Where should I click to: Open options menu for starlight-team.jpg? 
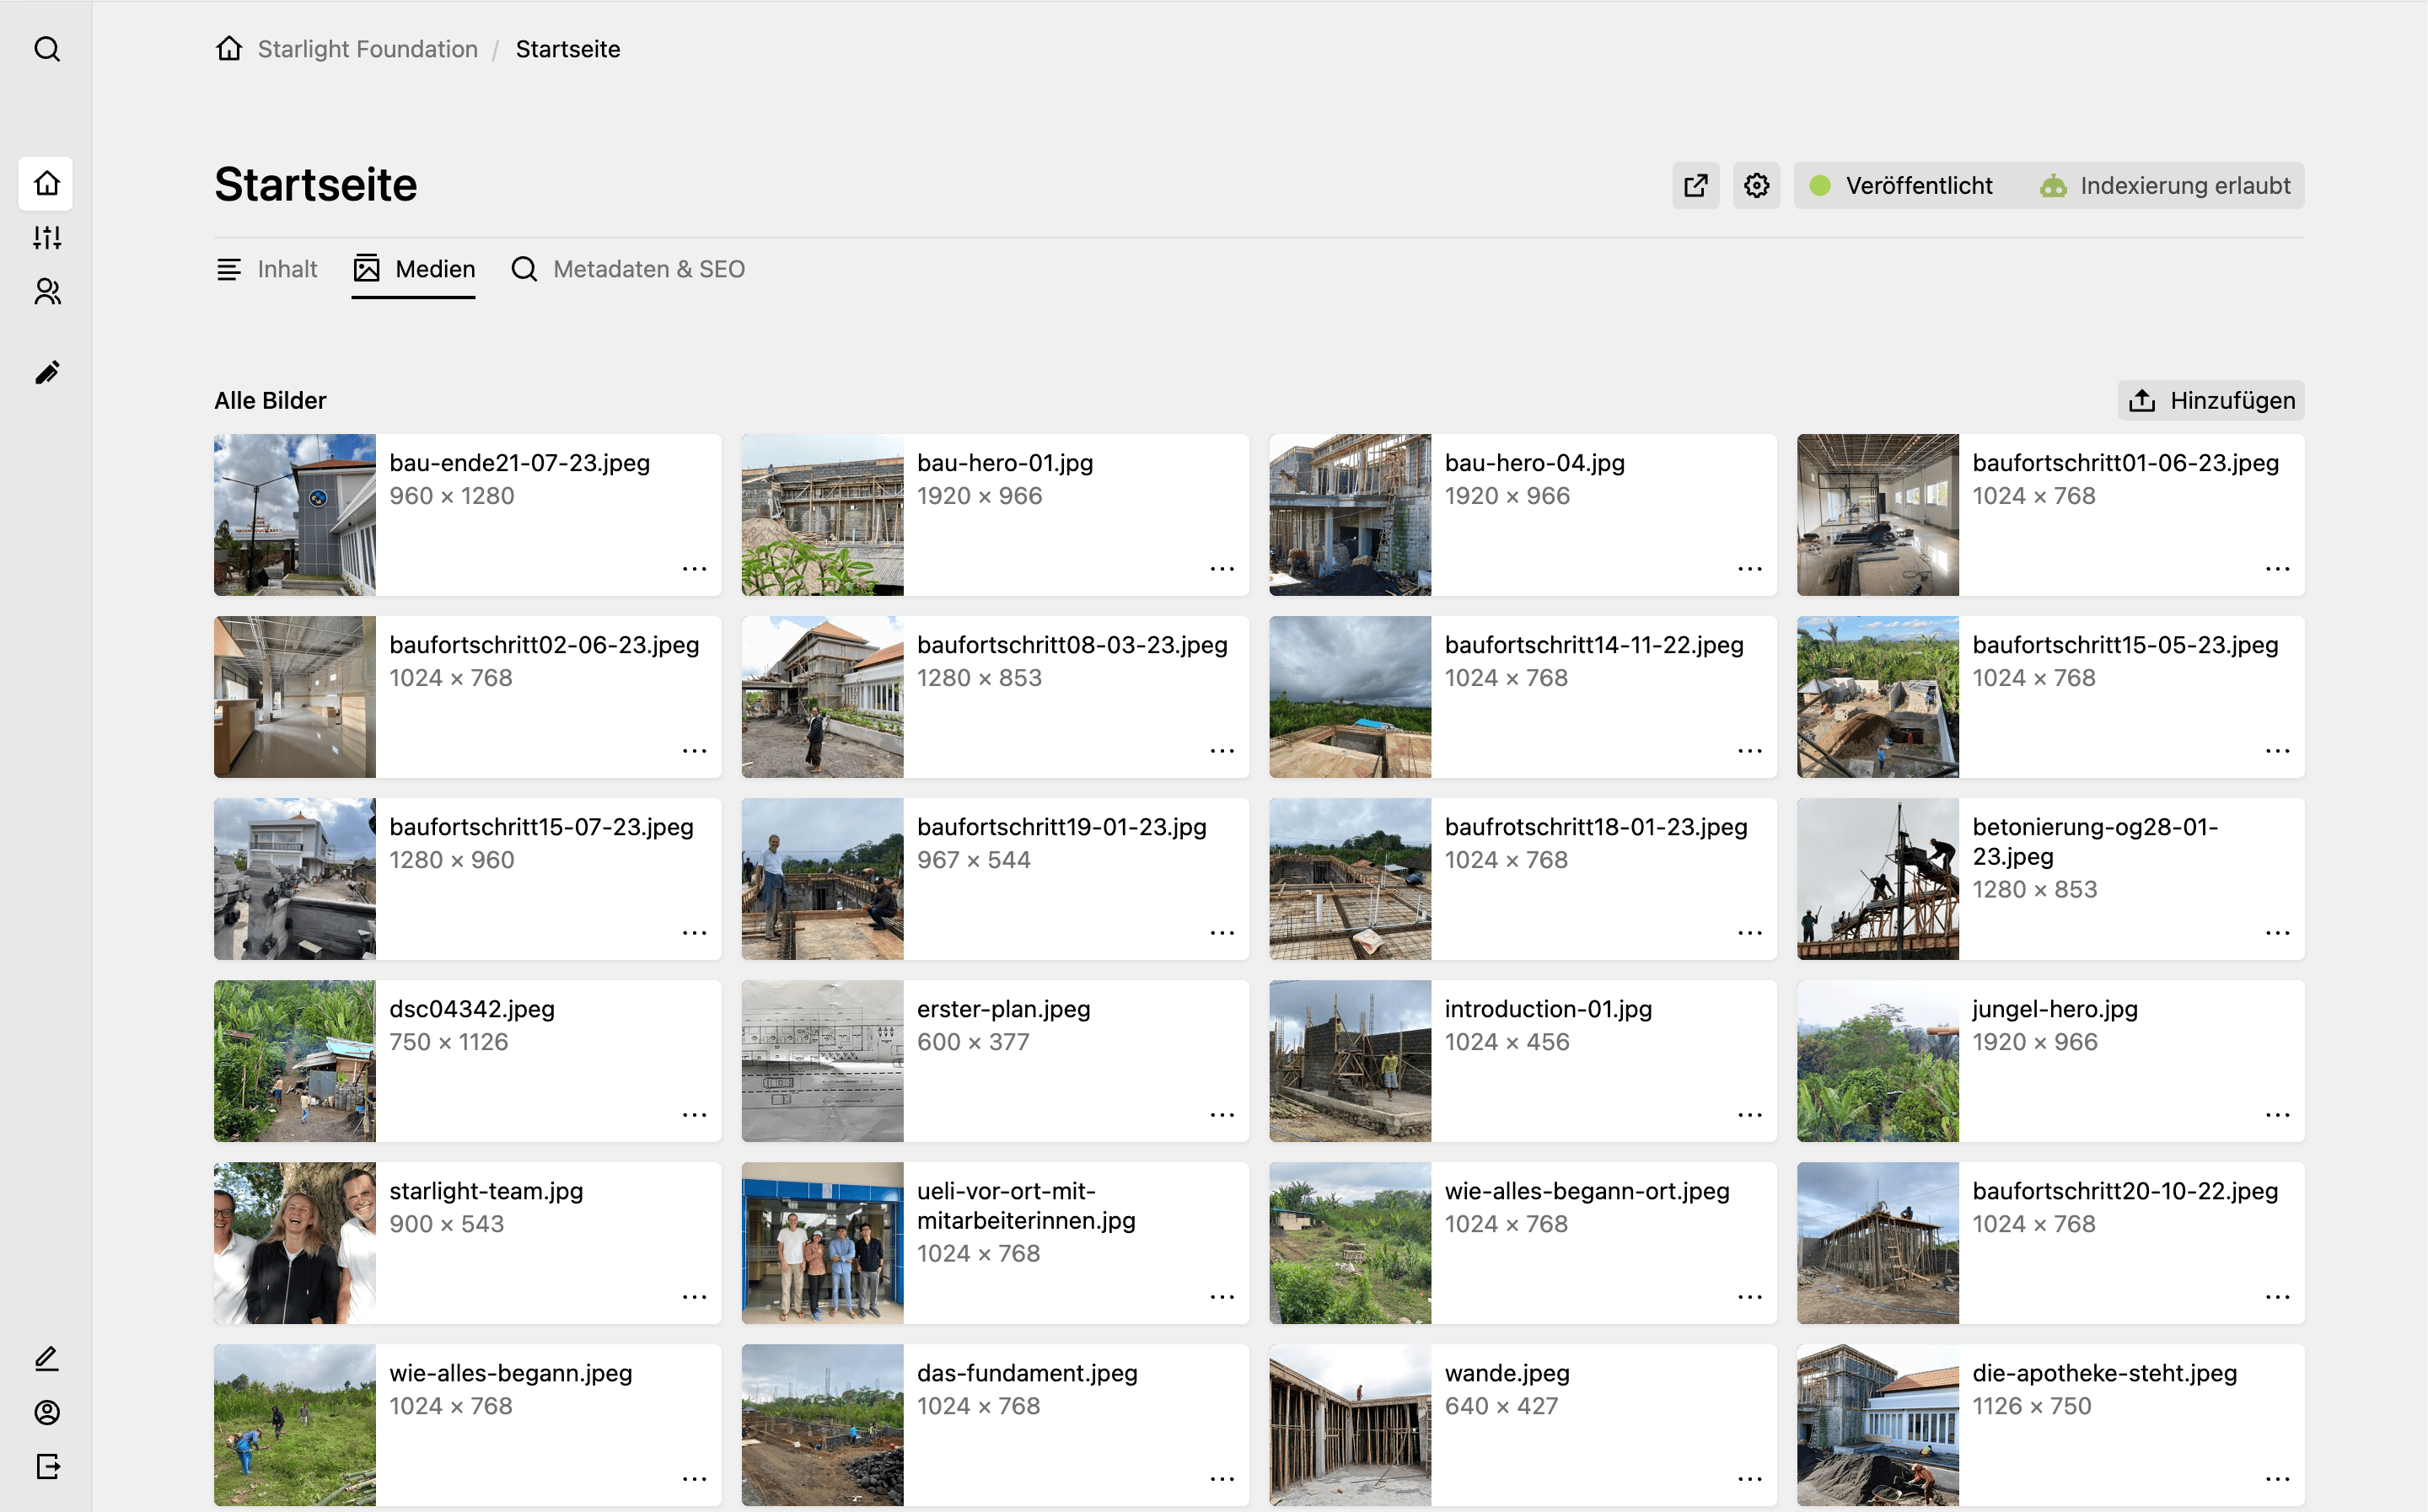click(x=694, y=1296)
